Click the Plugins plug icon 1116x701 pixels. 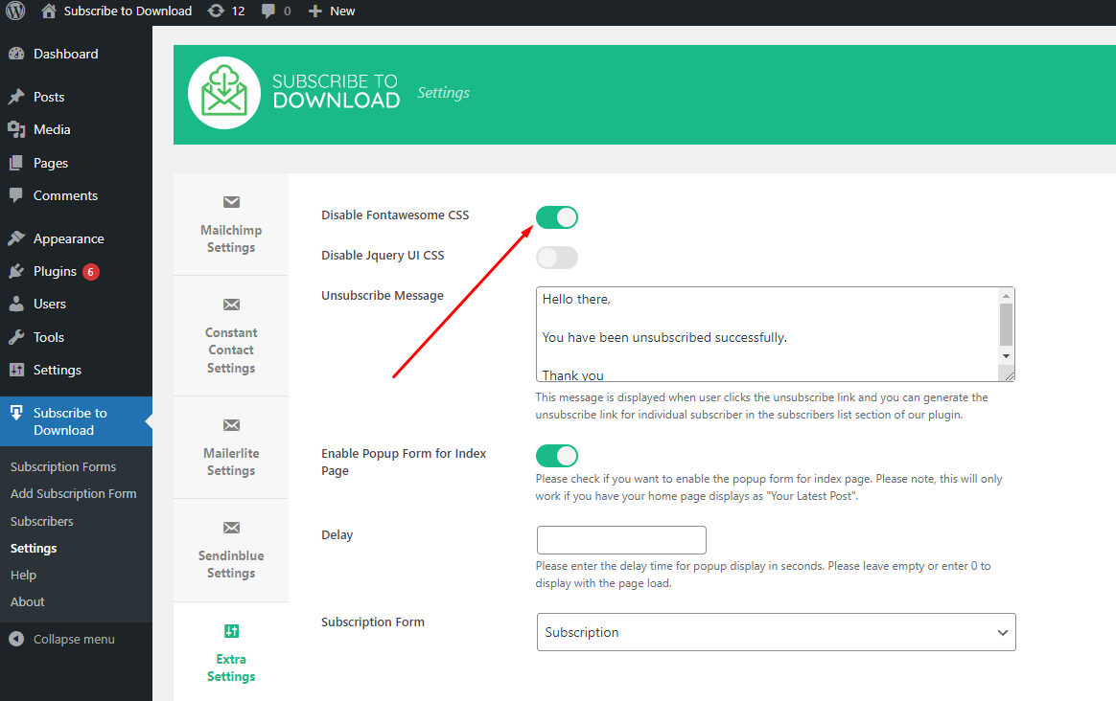pyautogui.click(x=16, y=272)
